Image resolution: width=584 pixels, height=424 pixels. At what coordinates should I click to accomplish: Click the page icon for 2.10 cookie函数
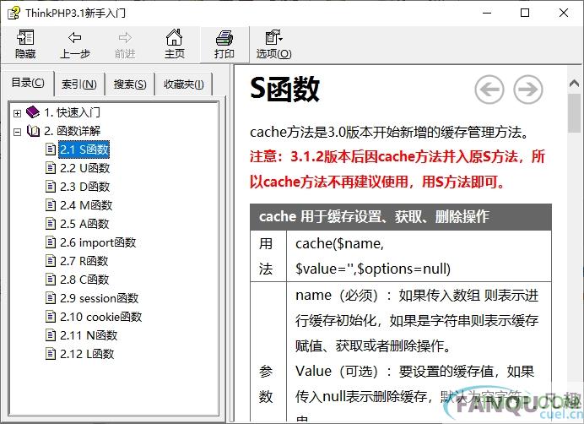51,317
